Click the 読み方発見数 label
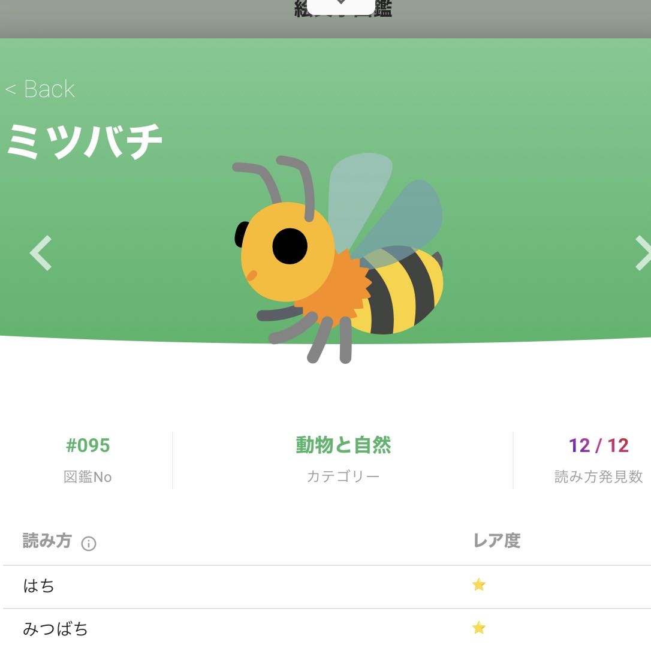651x651 pixels. click(x=598, y=477)
